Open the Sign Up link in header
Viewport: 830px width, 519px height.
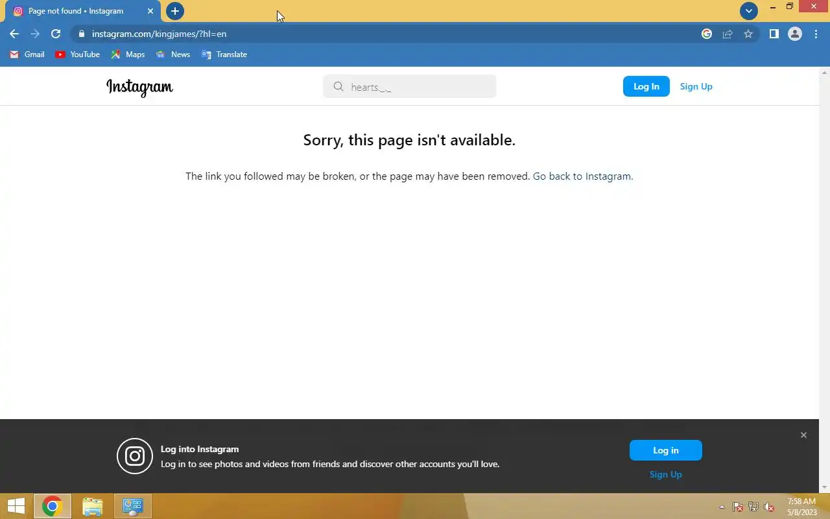pyautogui.click(x=696, y=86)
